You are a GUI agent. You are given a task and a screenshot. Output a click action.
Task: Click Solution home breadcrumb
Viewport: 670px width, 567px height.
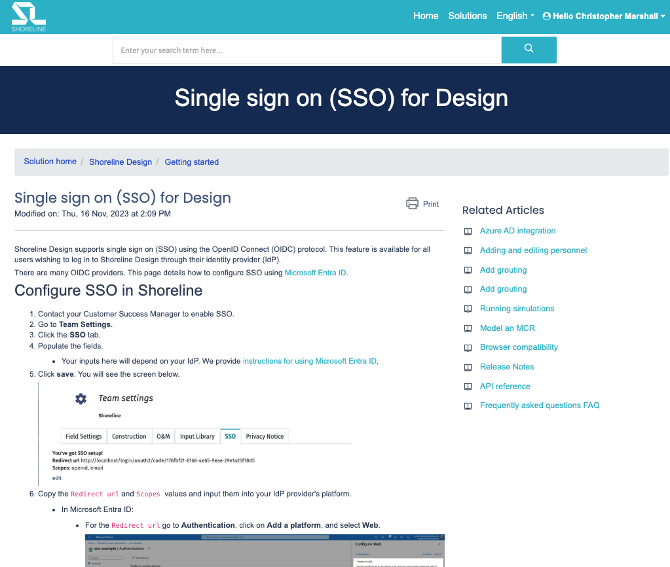tap(50, 162)
